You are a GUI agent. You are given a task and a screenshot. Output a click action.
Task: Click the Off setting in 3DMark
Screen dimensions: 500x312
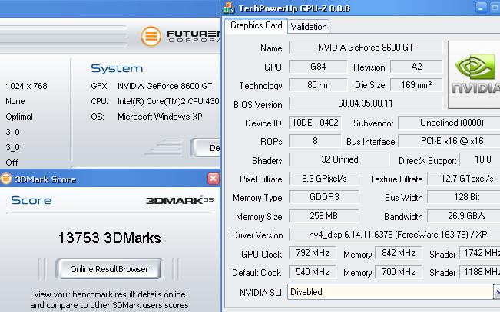12,163
